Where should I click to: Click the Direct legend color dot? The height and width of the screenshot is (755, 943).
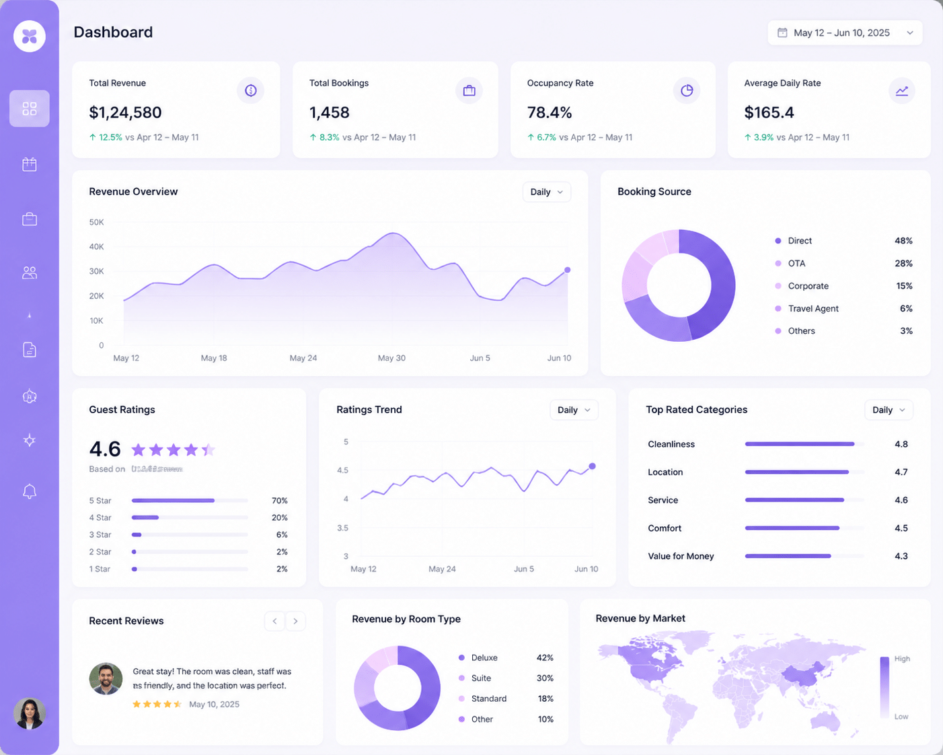coord(778,241)
